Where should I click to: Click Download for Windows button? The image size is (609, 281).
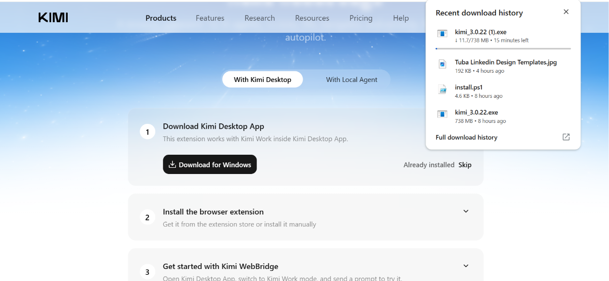tap(210, 164)
